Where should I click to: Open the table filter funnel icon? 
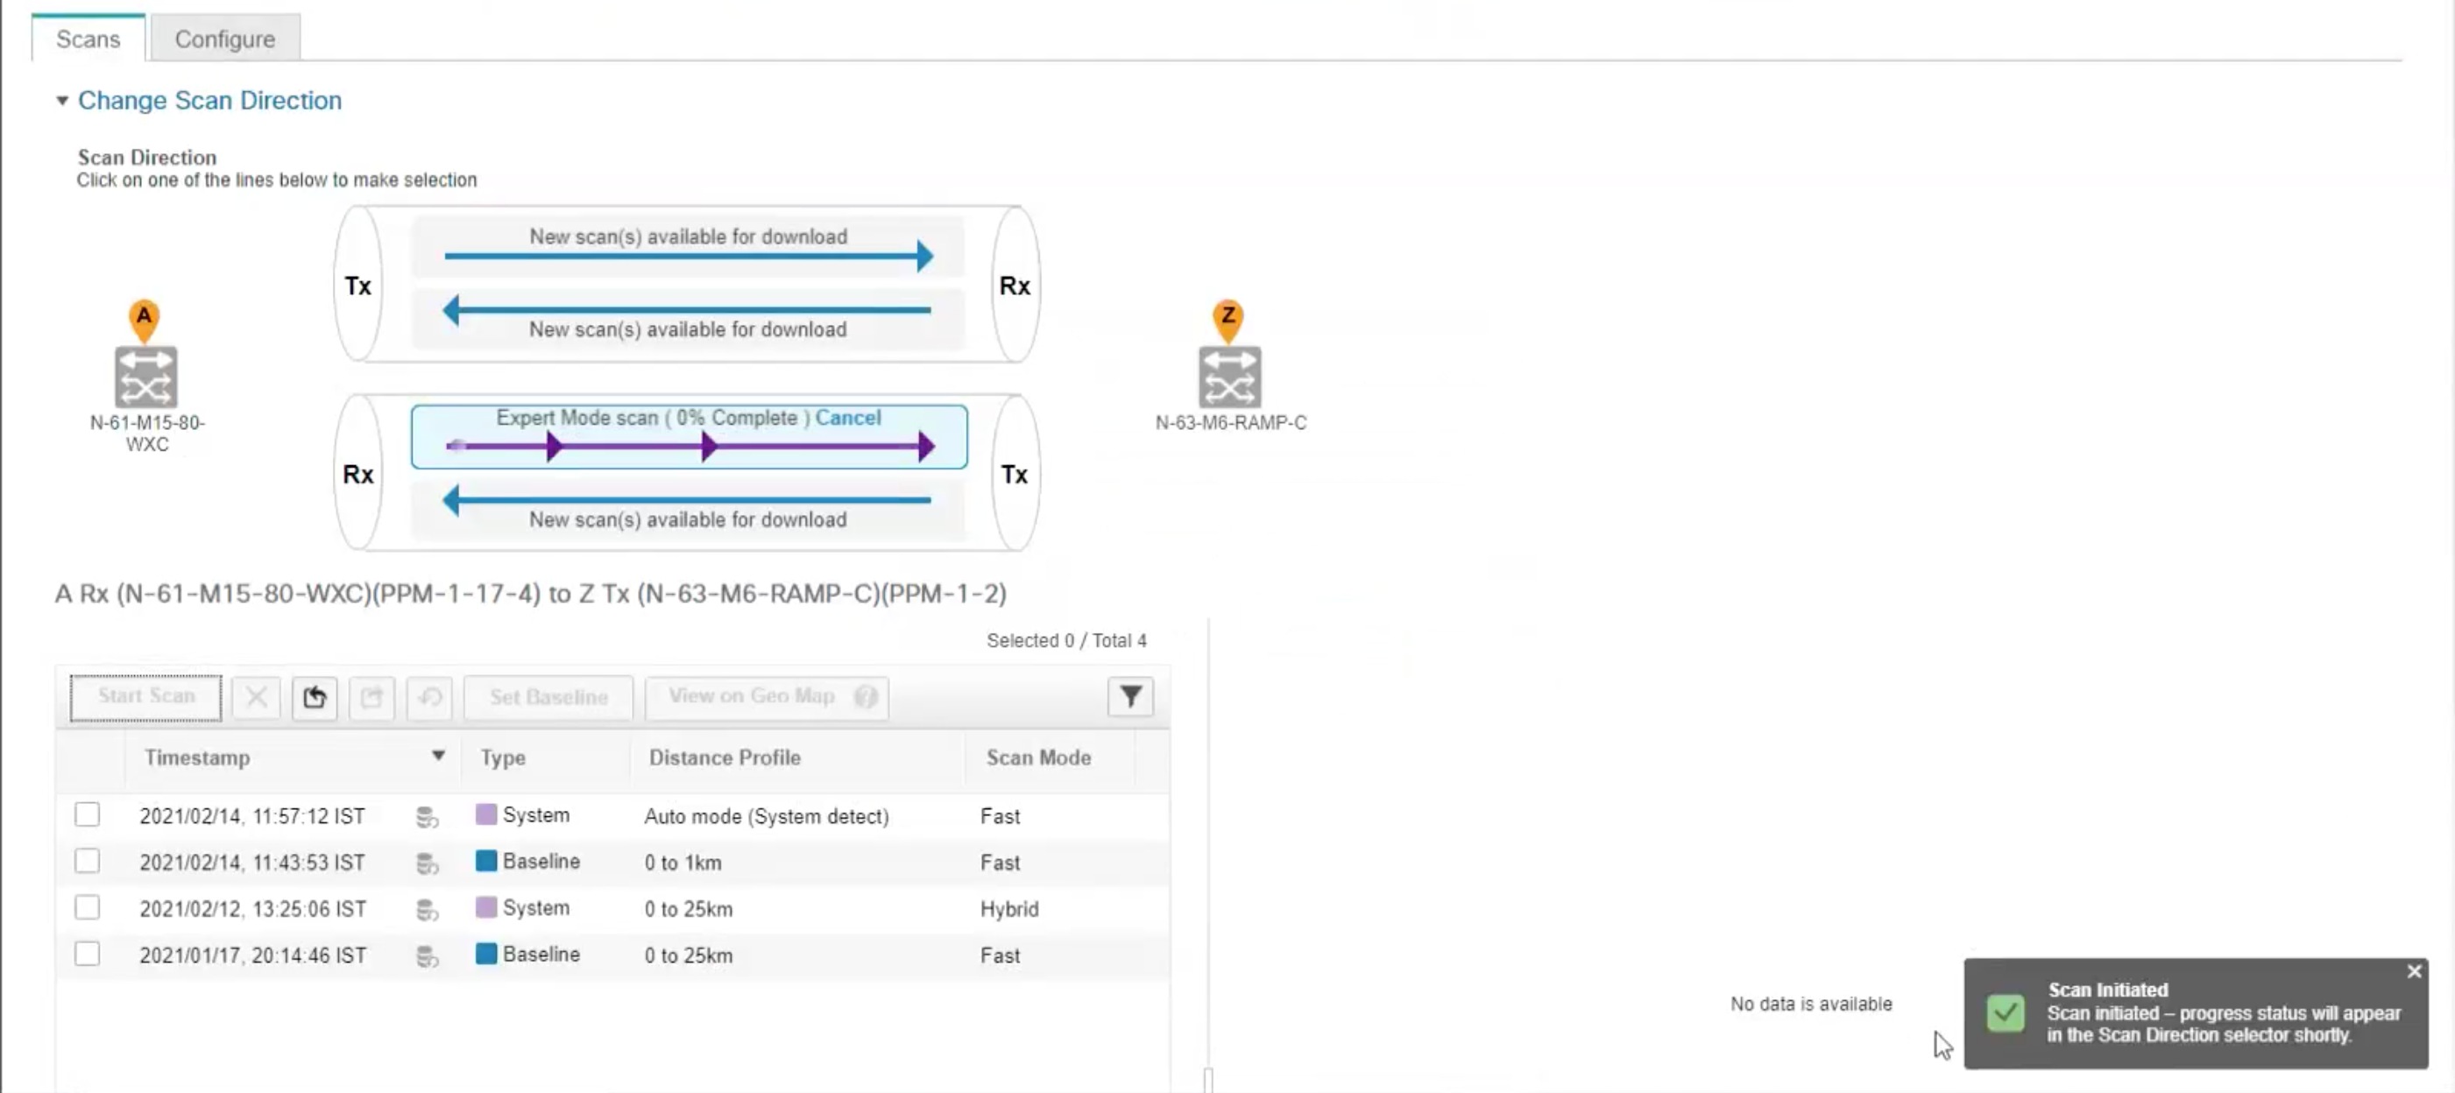pyautogui.click(x=1130, y=697)
